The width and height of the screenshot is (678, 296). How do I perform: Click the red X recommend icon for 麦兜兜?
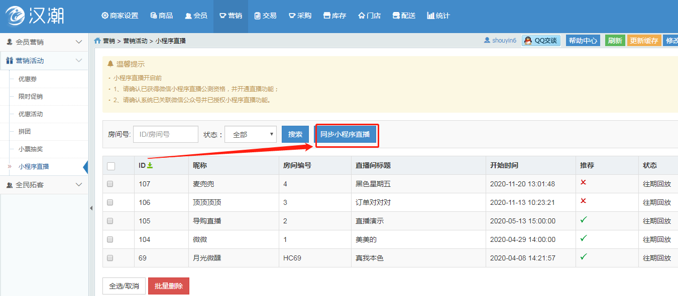(x=583, y=182)
